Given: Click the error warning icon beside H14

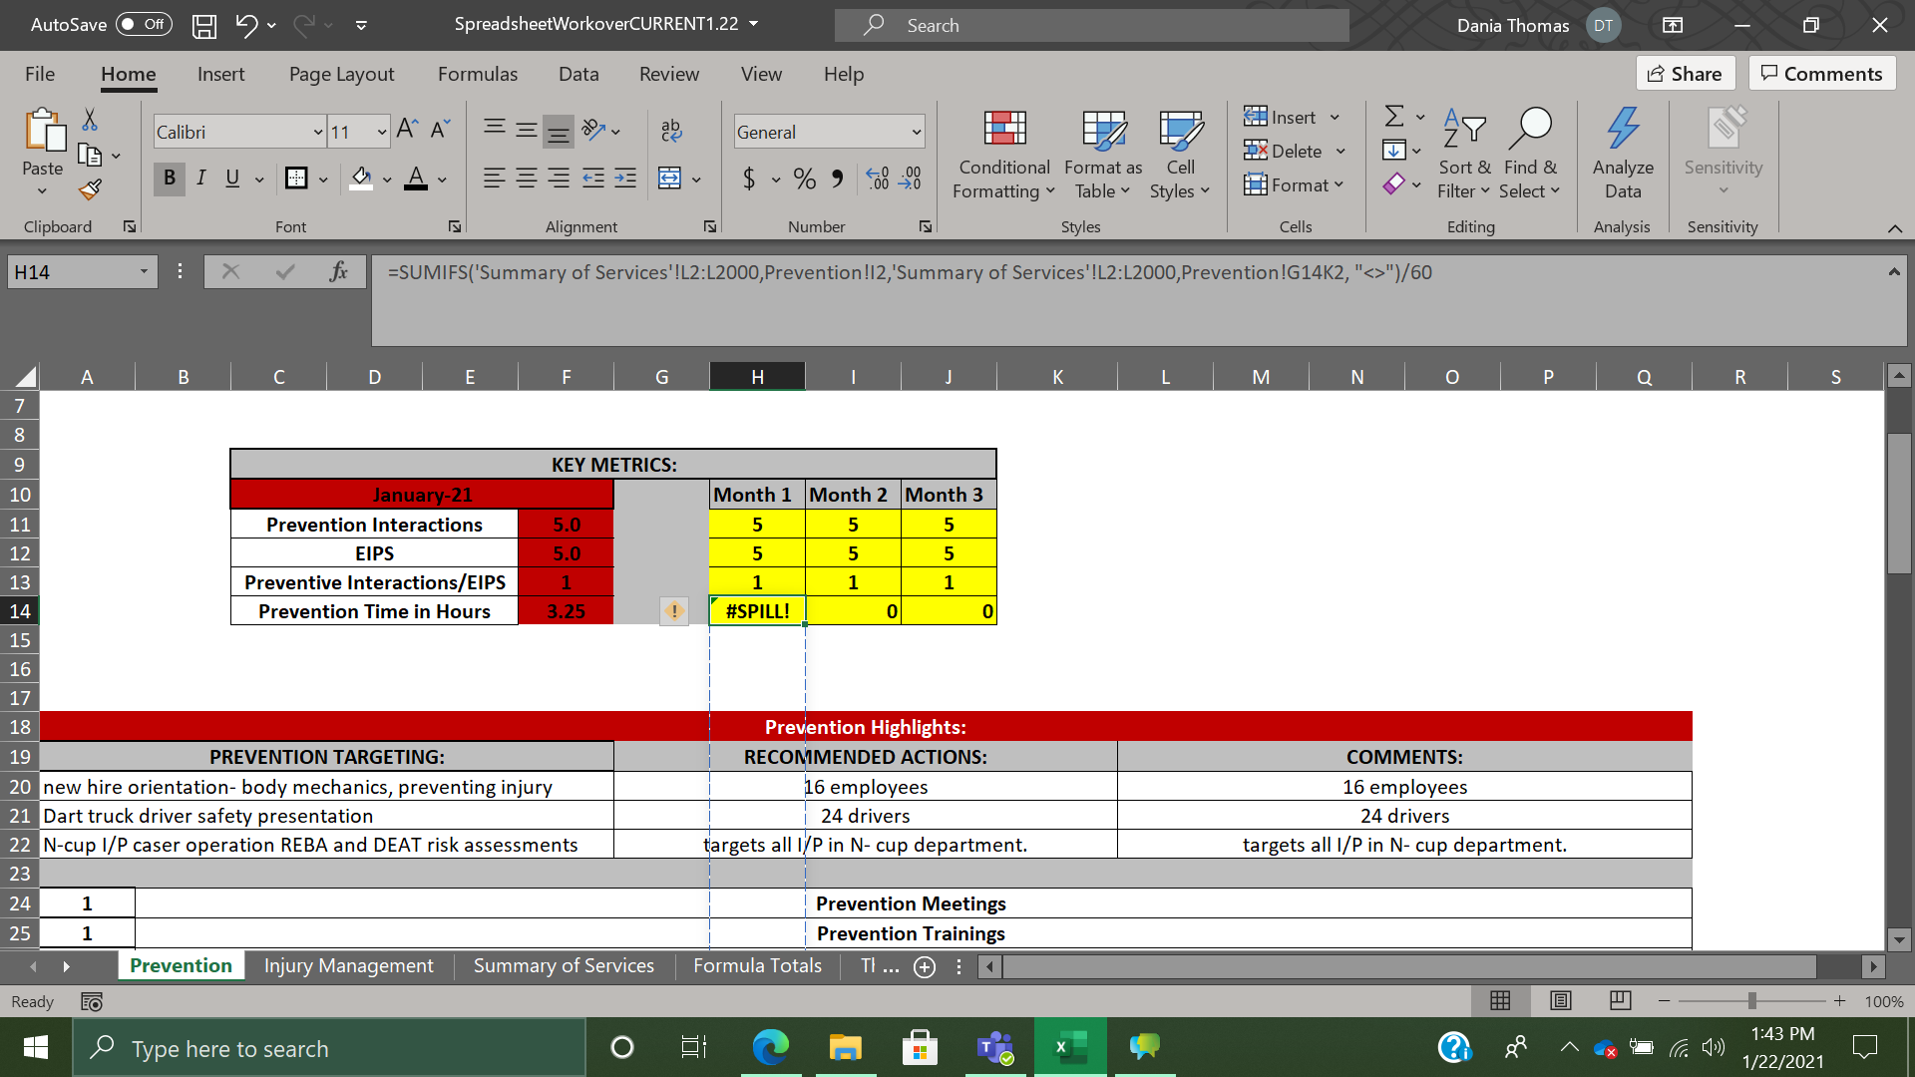Looking at the screenshot, I should pos(674,611).
